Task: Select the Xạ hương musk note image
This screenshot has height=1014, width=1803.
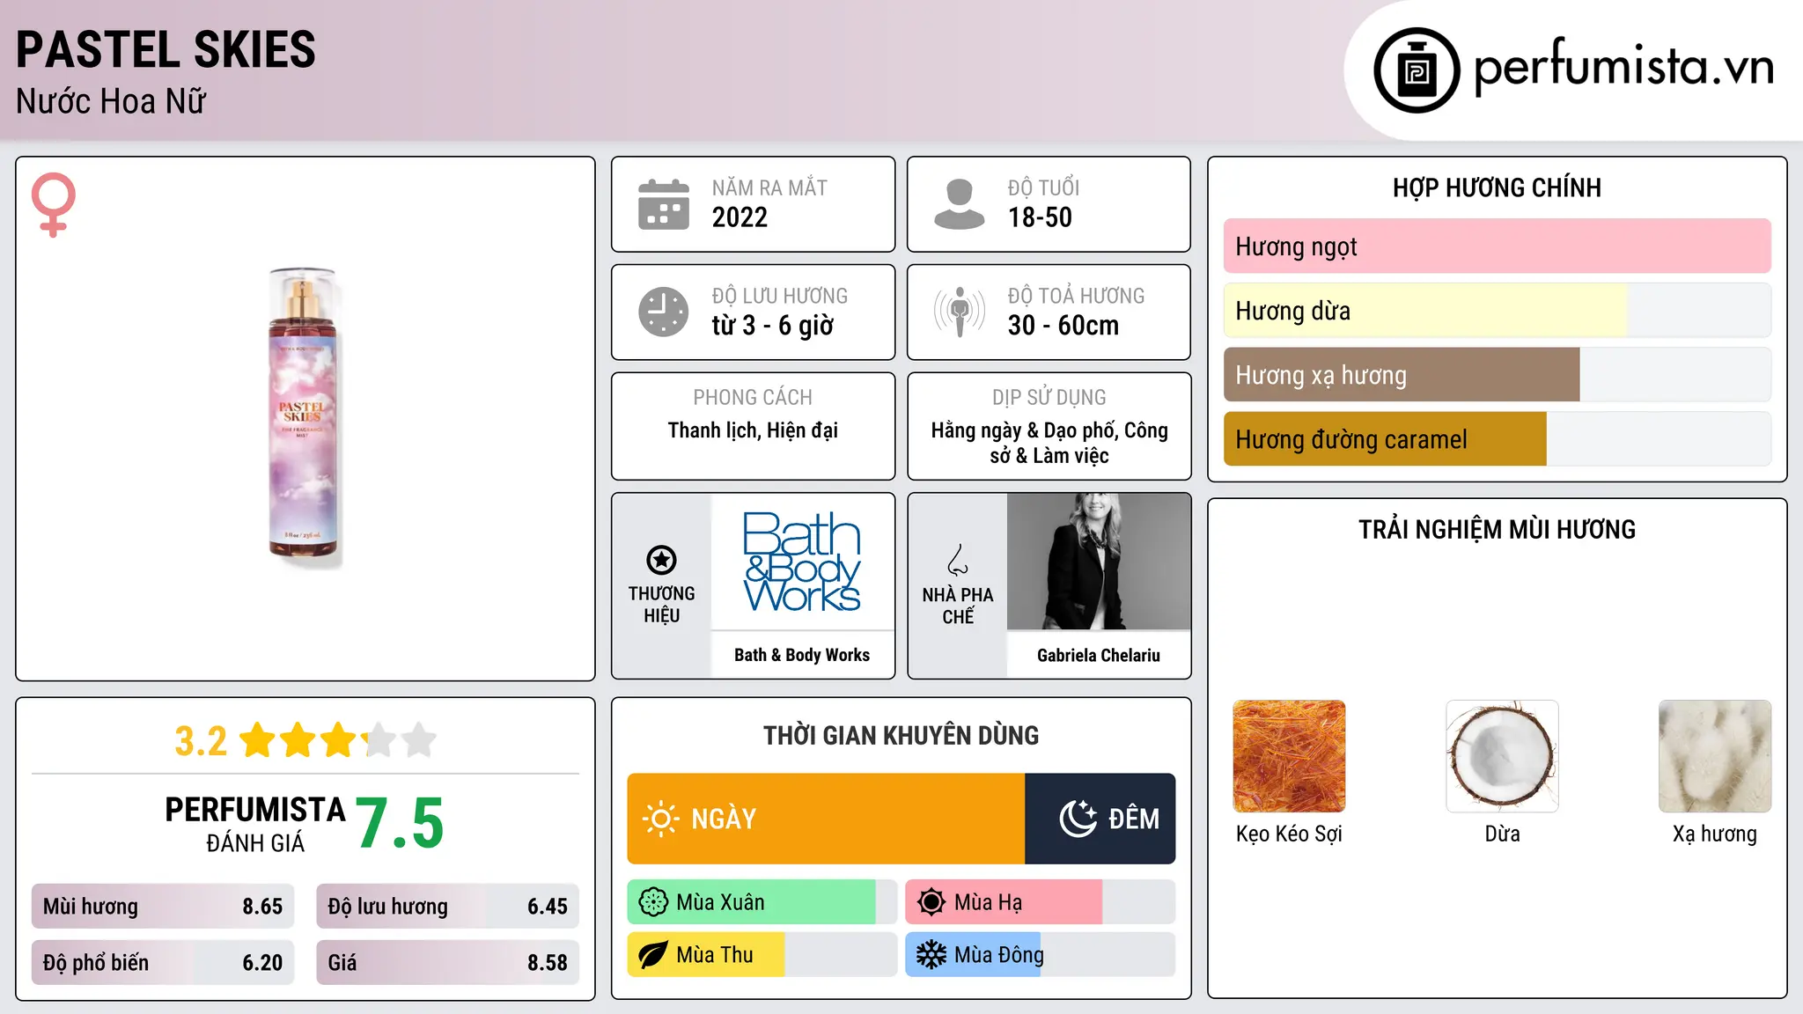Action: [1715, 756]
